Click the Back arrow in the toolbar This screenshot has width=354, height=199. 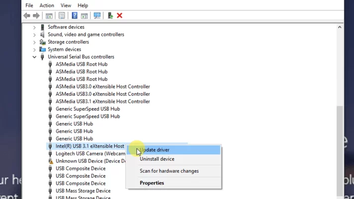click(x=27, y=15)
